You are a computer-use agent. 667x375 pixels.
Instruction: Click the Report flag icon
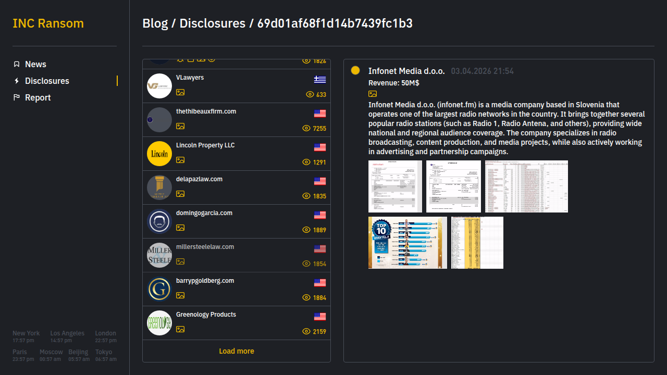tap(17, 97)
